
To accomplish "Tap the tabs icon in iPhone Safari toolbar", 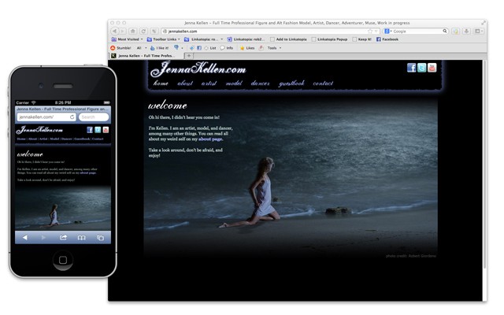I will [101, 237].
